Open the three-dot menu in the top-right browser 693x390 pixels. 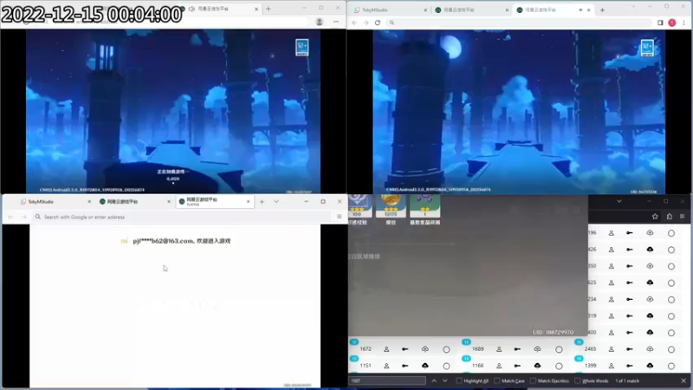pyautogui.click(x=683, y=23)
